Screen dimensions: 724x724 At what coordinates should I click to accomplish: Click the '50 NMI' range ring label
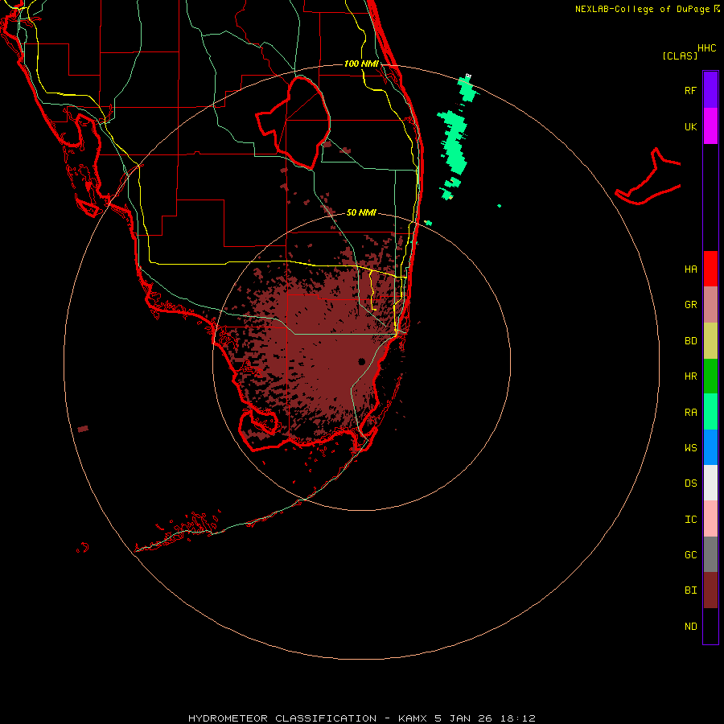pyautogui.click(x=361, y=212)
